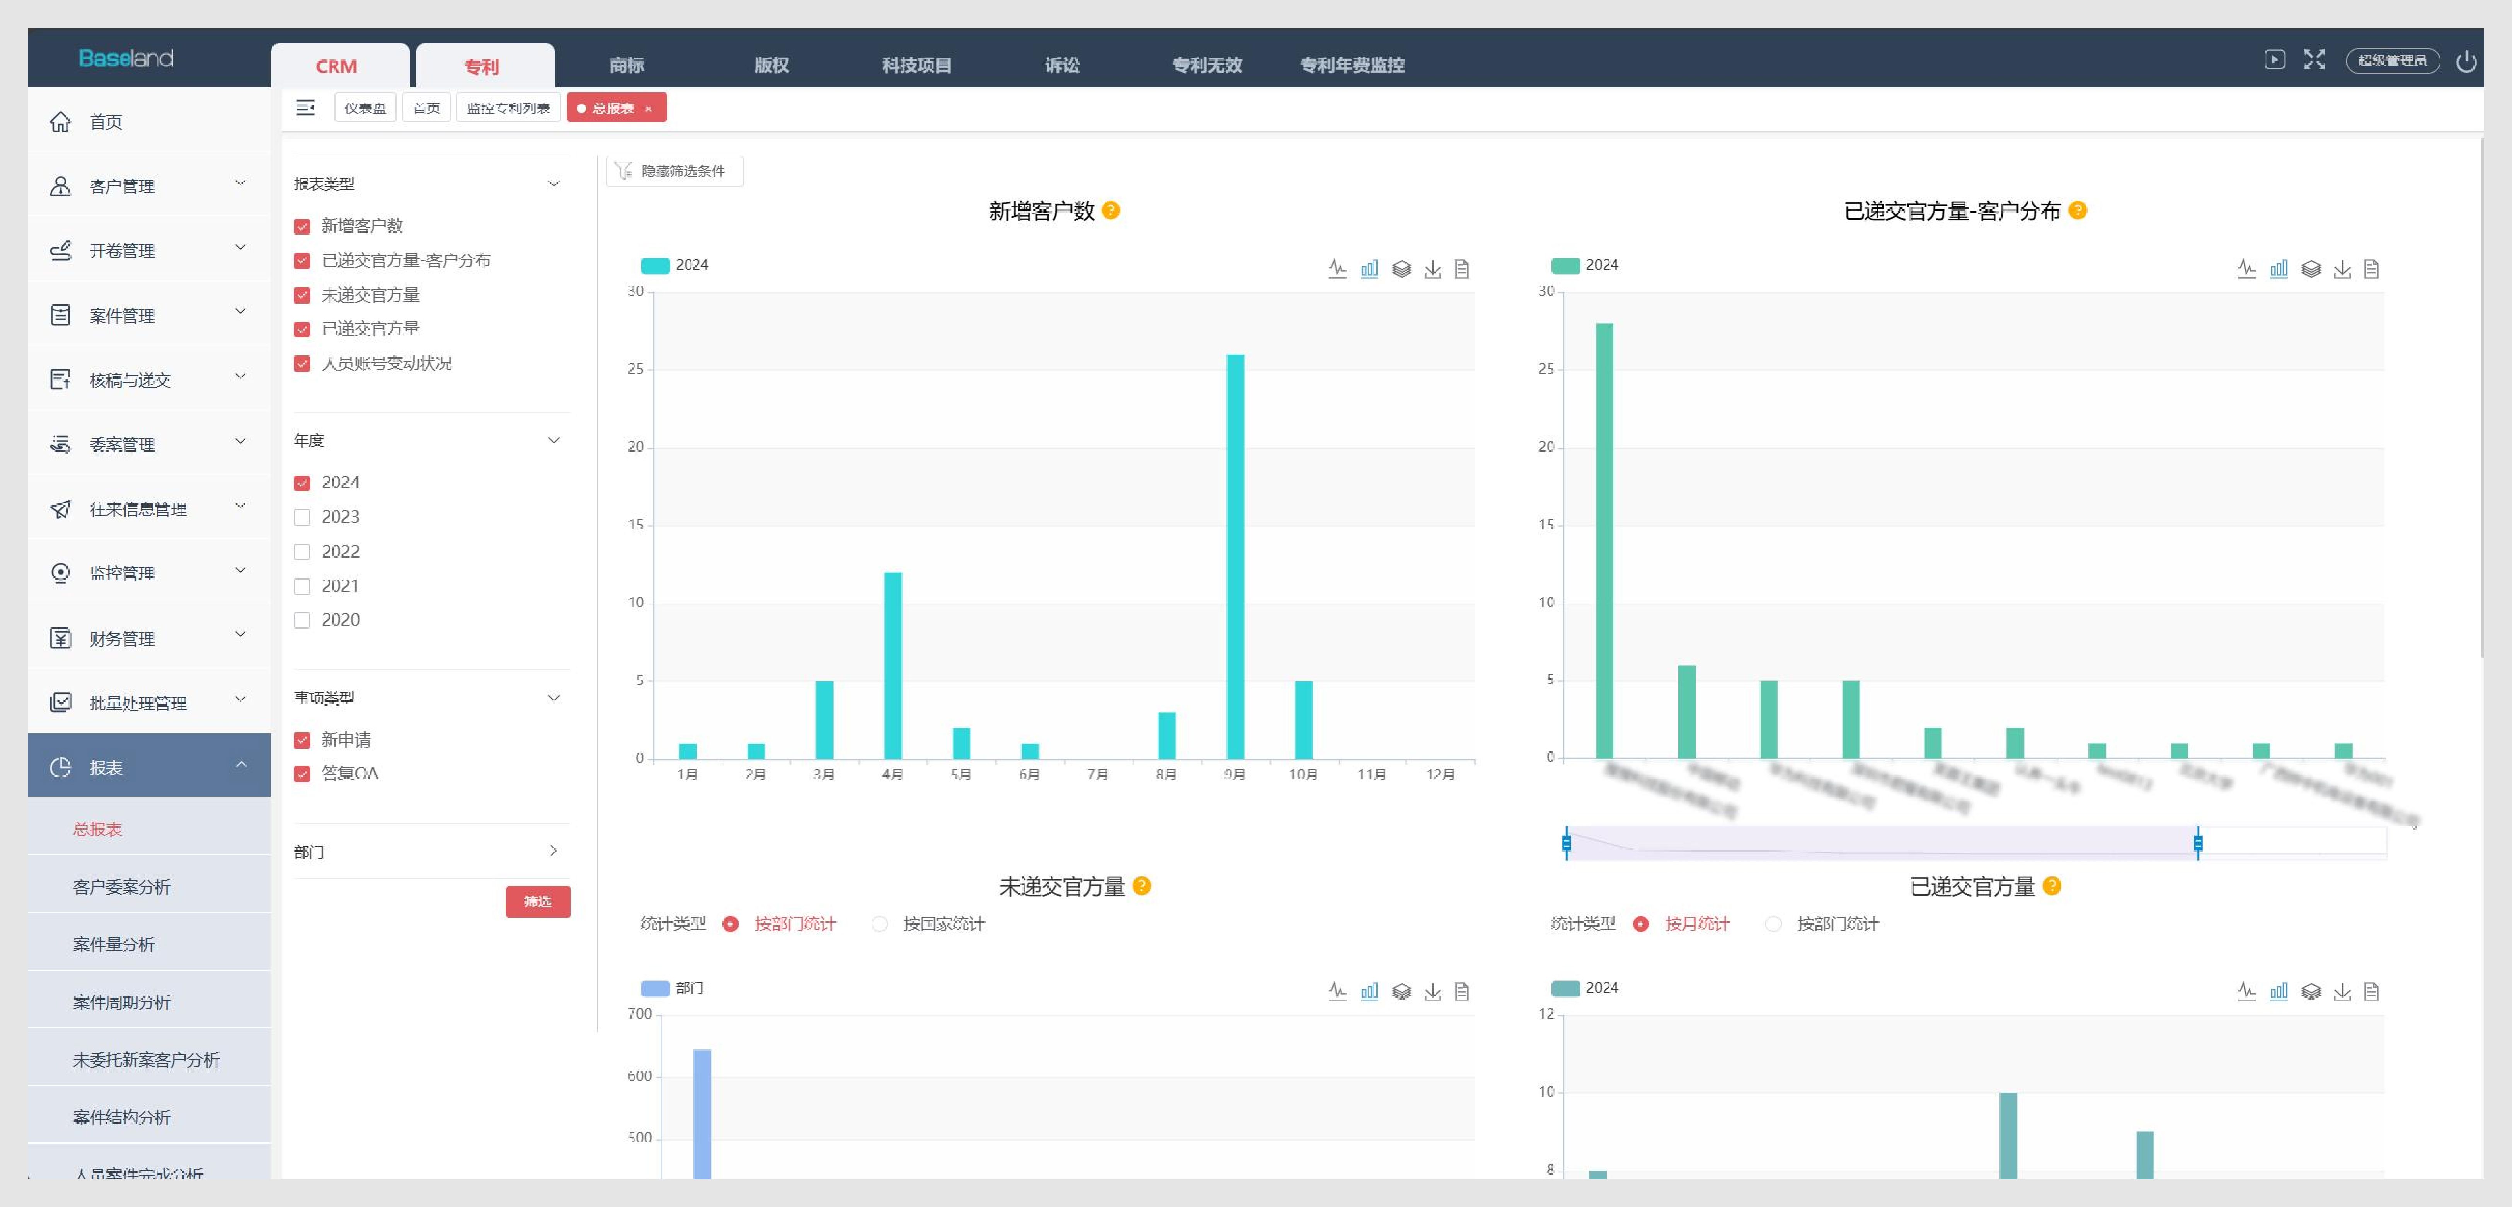Switch已递交官方量-客户分布 chart to bar view
This screenshot has height=1207, width=2512.
click(x=2279, y=269)
